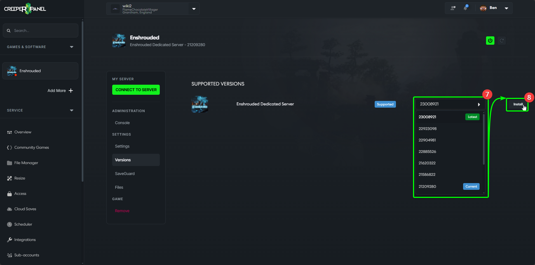This screenshot has height=265, width=535.
Task: Click Add More text
Action: [x=57, y=91]
